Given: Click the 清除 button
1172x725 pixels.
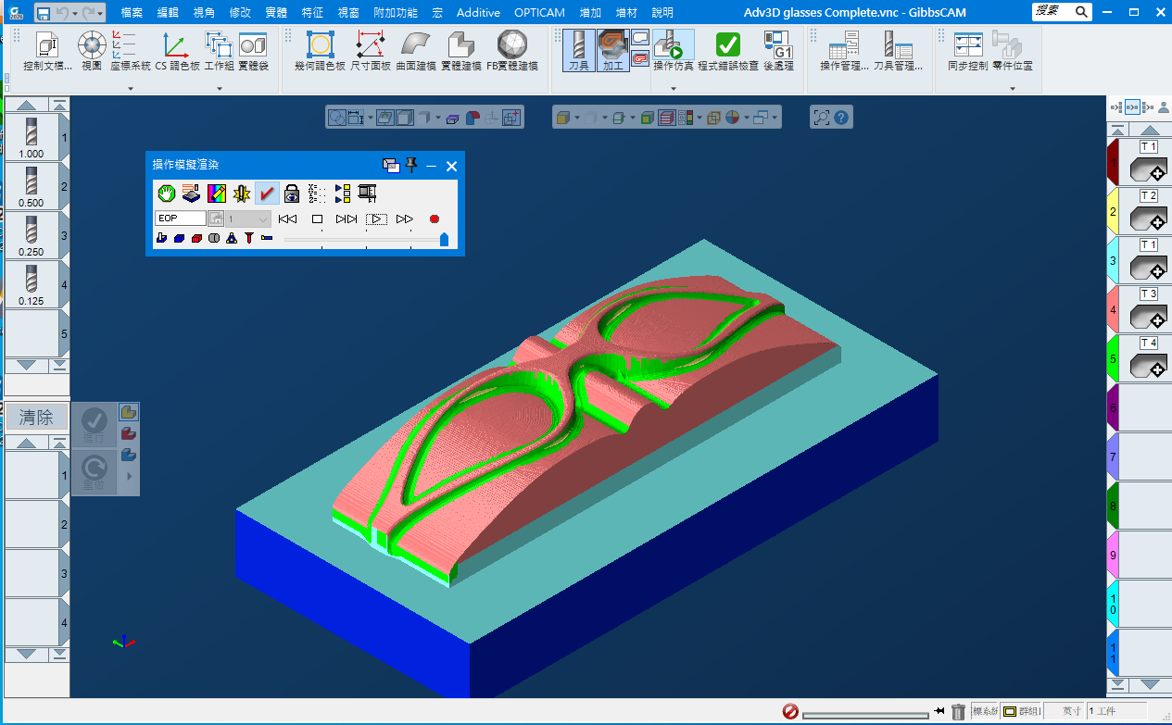Looking at the screenshot, I should click(x=37, y=418).
